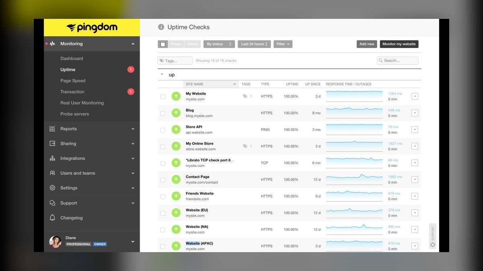The width and height of the screenshot is (483, 271).
Task: Click the Monitor my website button
Action: tap(399, 44)
